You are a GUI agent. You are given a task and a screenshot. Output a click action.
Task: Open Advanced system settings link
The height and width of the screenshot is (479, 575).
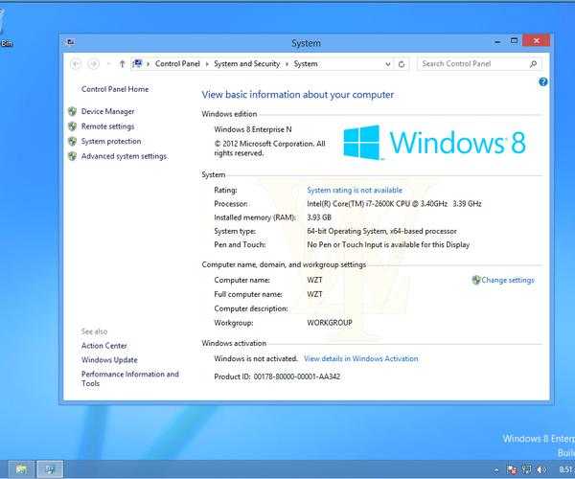(x=124, y=156)
